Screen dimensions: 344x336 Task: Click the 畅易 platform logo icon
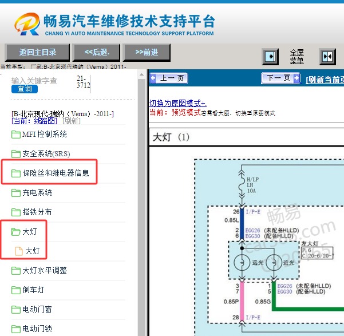pos(27,24)
